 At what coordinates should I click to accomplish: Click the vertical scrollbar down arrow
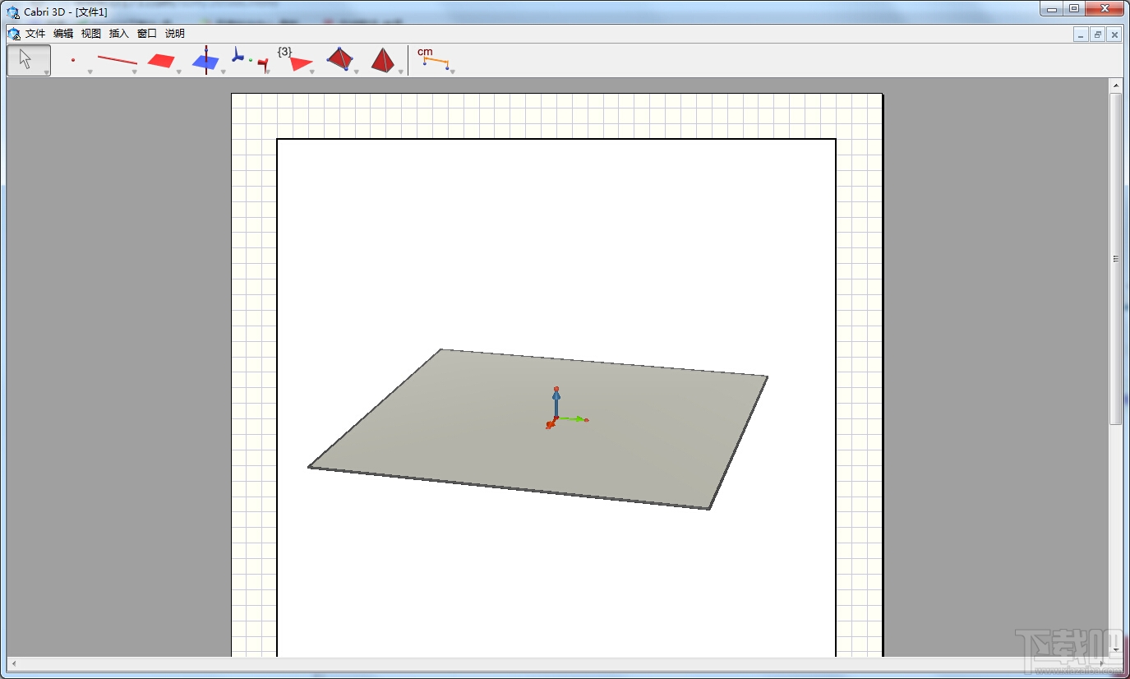(x=1116, y=649)
